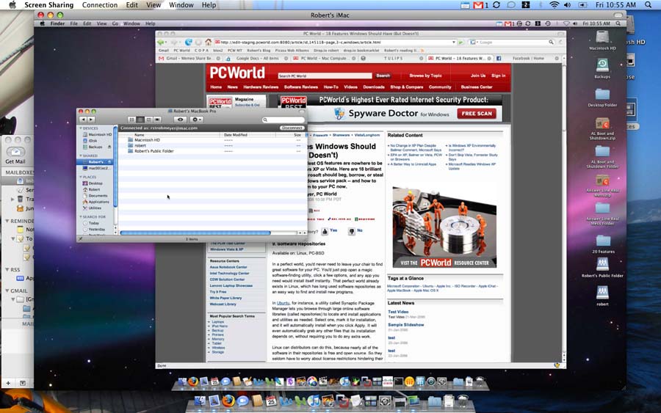Switch Finder to Cover Flow view

157,119
